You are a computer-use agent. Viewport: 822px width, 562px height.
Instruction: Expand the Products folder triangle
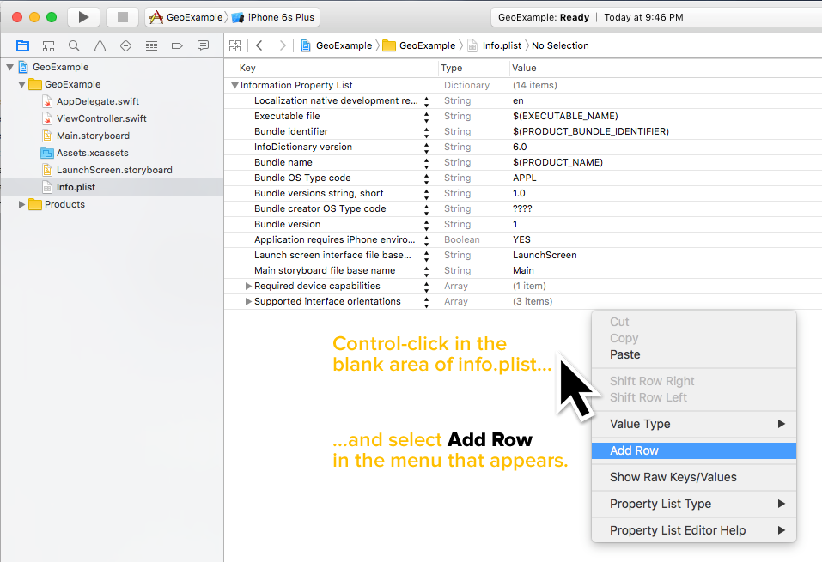[x=22, y=204]
